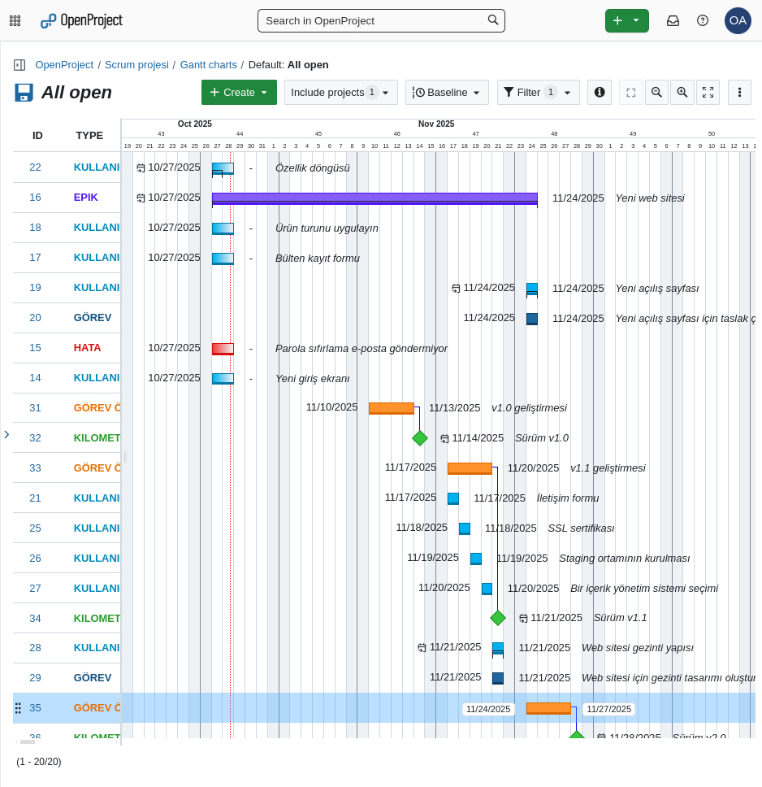
Task: Open the Include projects dropdown
Action: pos(340,92)
